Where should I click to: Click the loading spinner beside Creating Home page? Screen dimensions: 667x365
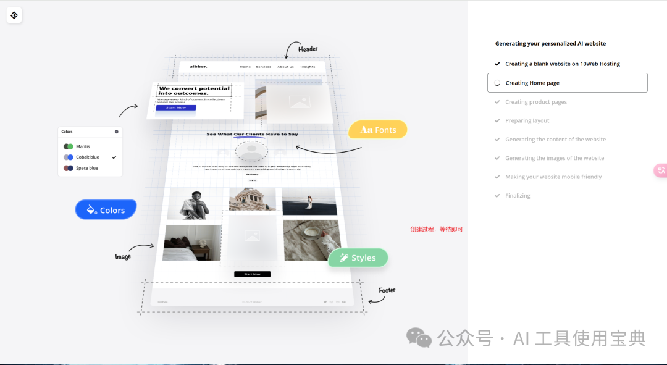(497, 83)
